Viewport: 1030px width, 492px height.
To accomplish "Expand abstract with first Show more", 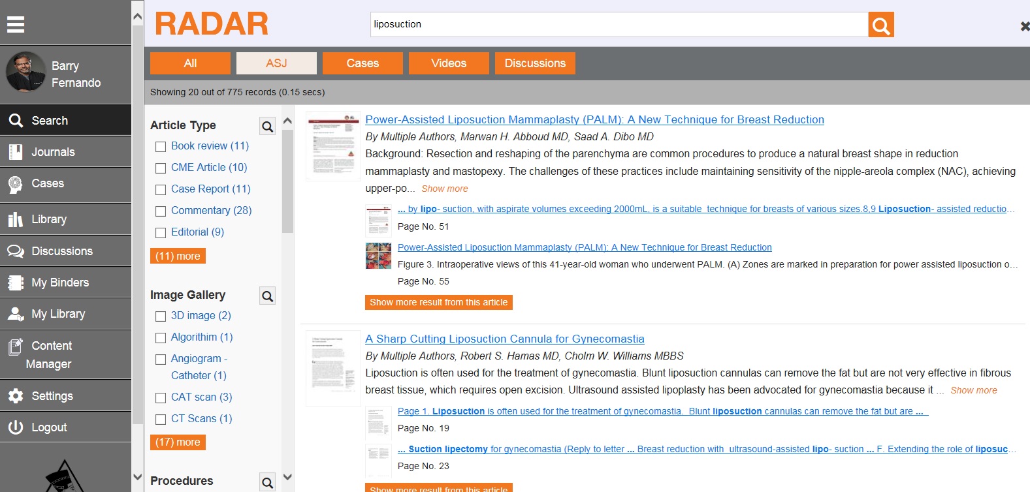I will pyautogui.click(x=444, y=189).
